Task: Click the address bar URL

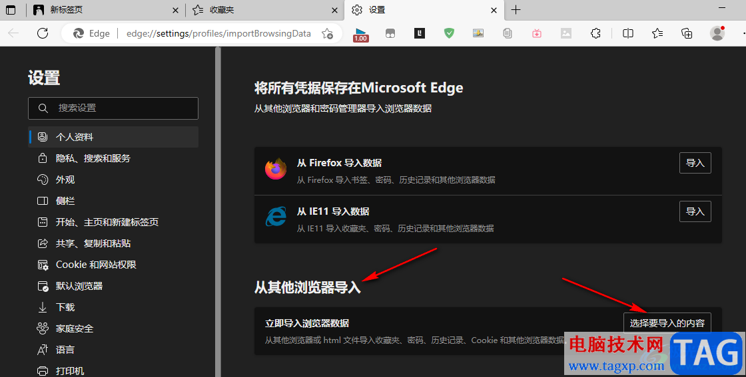Action: coord(218,33)
